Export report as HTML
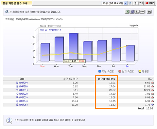Image resolution: width=157 pixels, height=129 pixels. [142, 12]
